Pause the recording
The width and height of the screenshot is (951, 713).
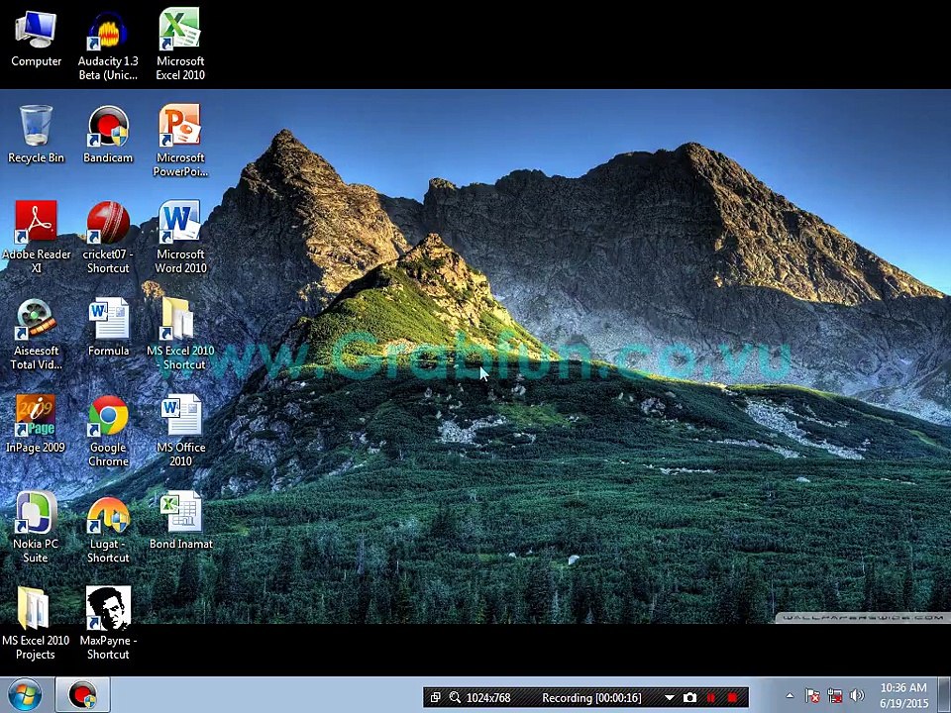coord(711,698)
